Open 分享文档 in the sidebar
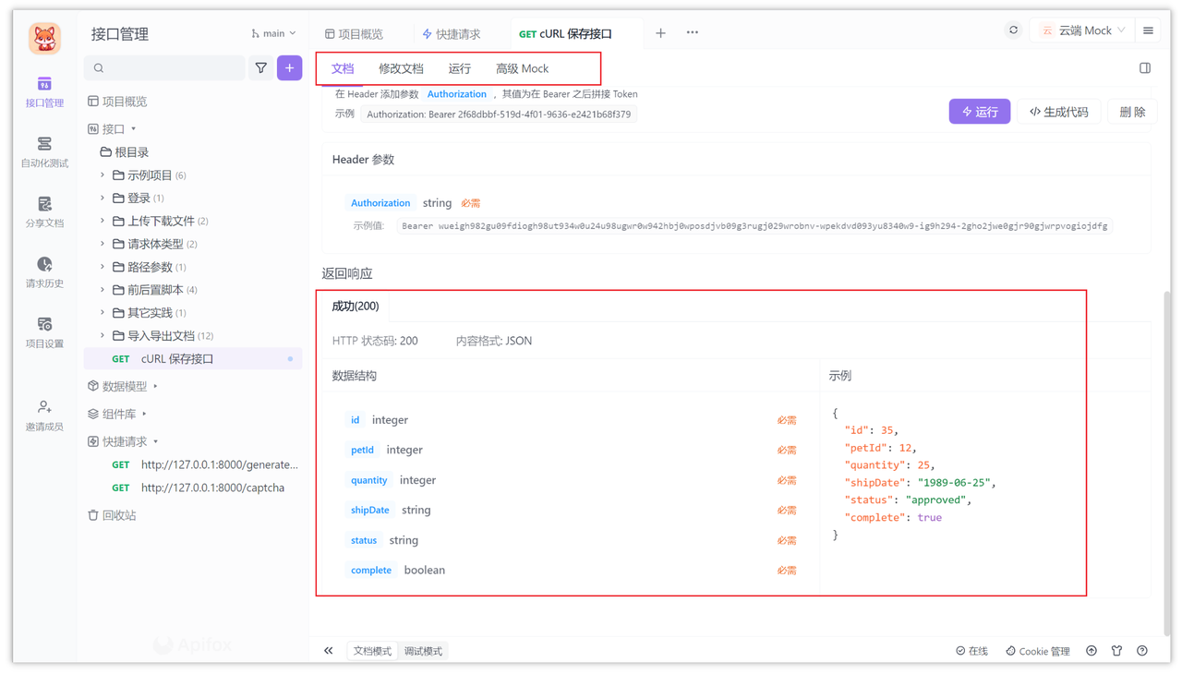Screen dimensions: 1182x674 (x=44, y=212)
